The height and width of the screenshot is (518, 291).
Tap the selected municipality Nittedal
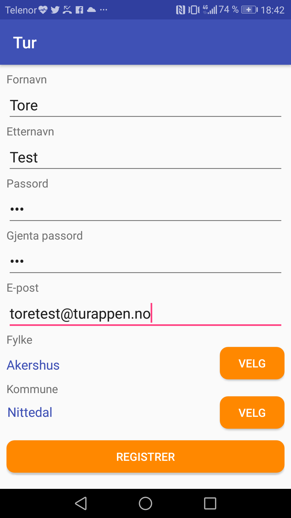[x=30, y=413]
